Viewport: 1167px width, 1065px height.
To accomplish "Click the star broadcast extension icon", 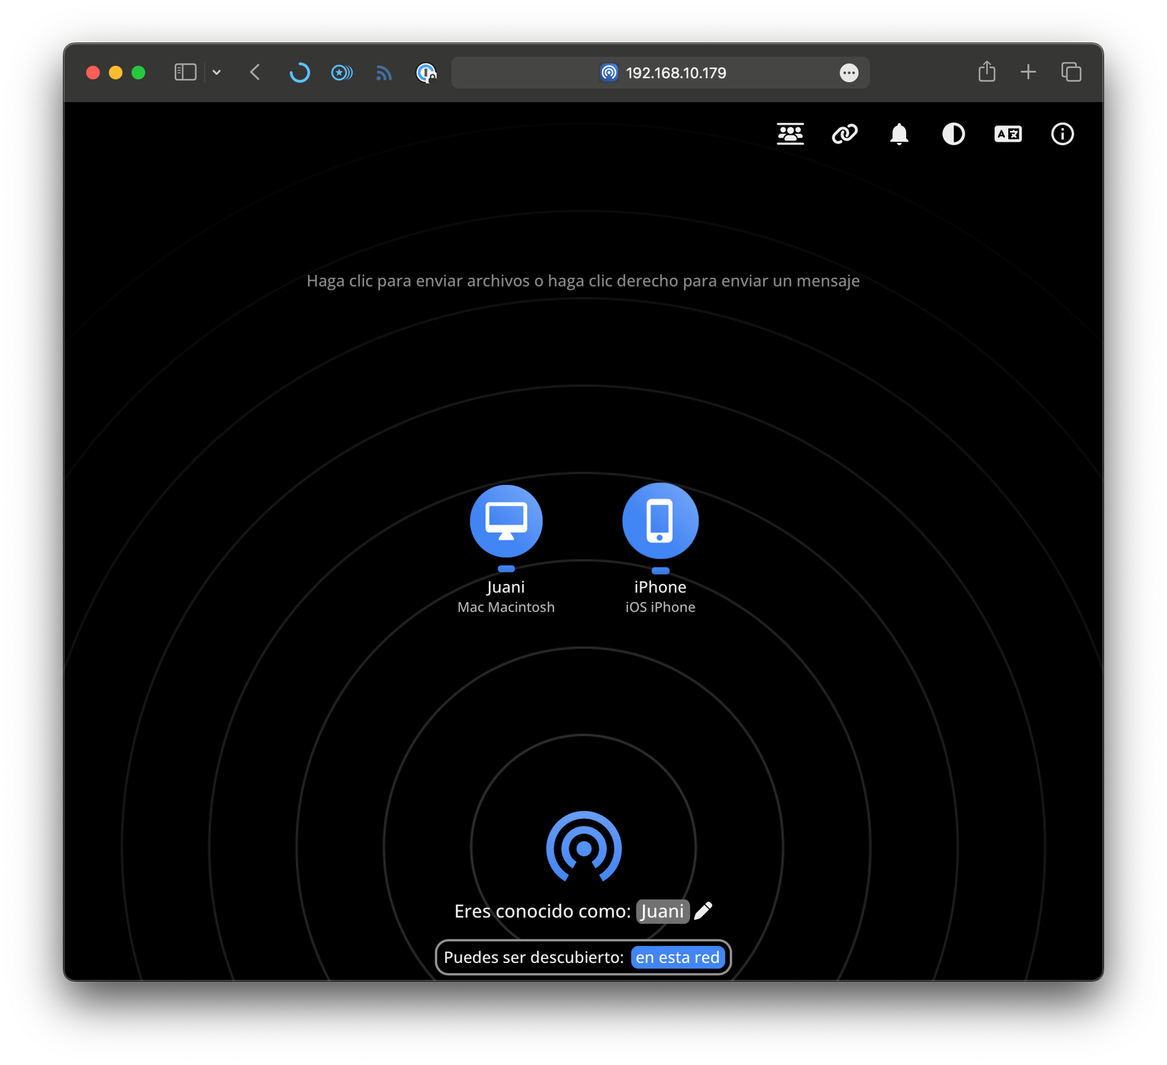I will pyautogui.click(x=341, y=72).
